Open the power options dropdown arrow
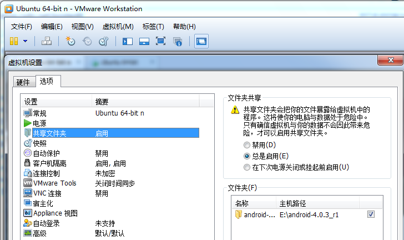 click(x=26, y=41)
